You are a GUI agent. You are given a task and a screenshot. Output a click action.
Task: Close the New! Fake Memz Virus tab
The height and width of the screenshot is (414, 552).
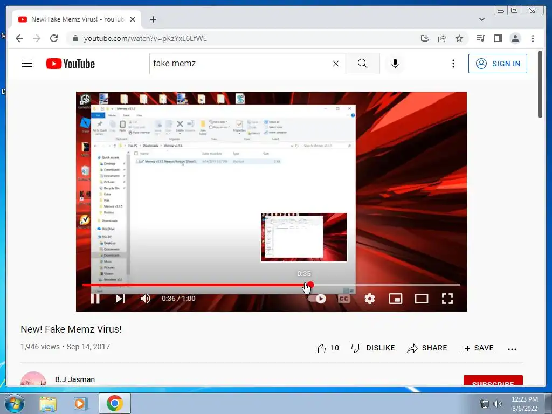(133, 19)
